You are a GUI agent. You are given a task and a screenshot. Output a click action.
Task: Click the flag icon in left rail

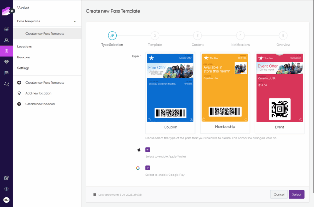tap(6, 73)
